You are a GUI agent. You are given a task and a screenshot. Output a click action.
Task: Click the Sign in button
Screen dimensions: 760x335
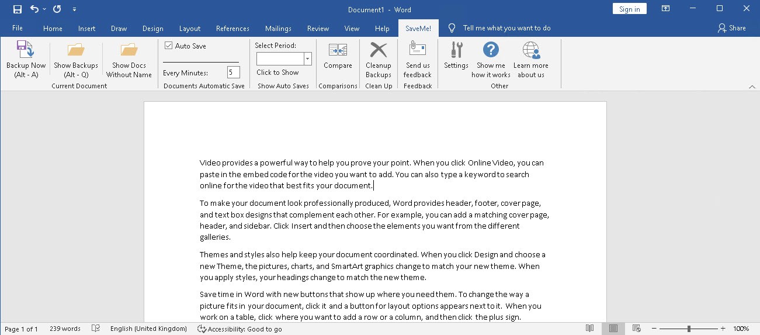[x=629, y=9]
